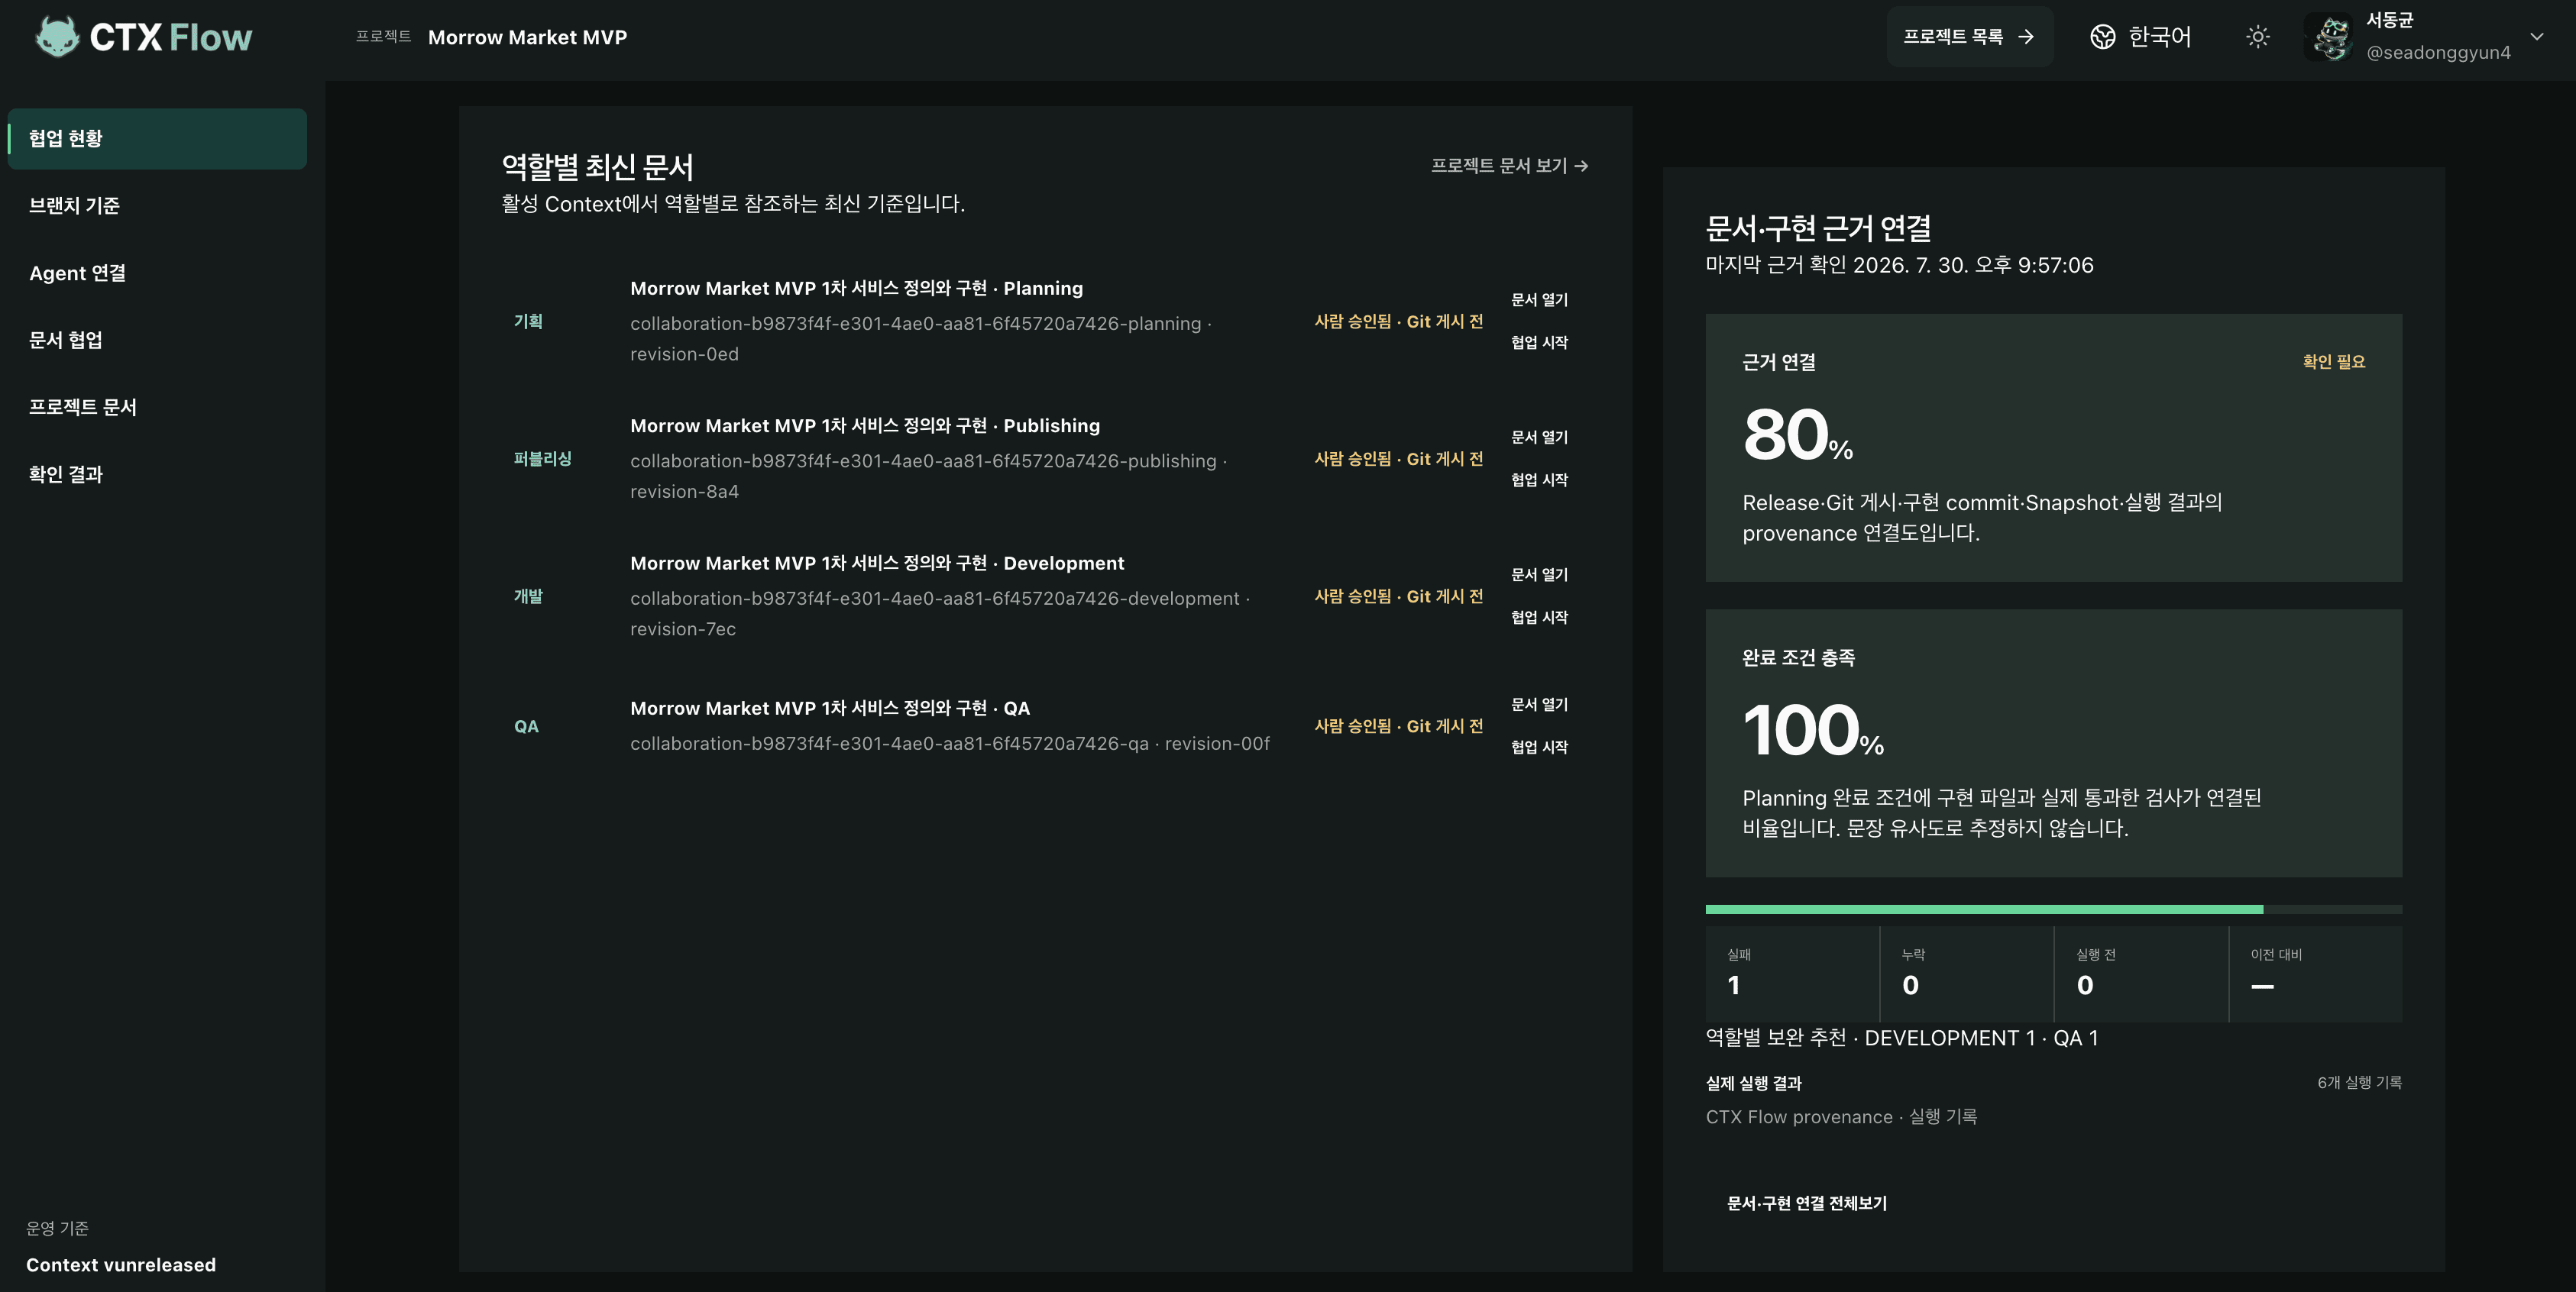
Task: Click the Planning row approval status
Action: (x=1398, y=321)
